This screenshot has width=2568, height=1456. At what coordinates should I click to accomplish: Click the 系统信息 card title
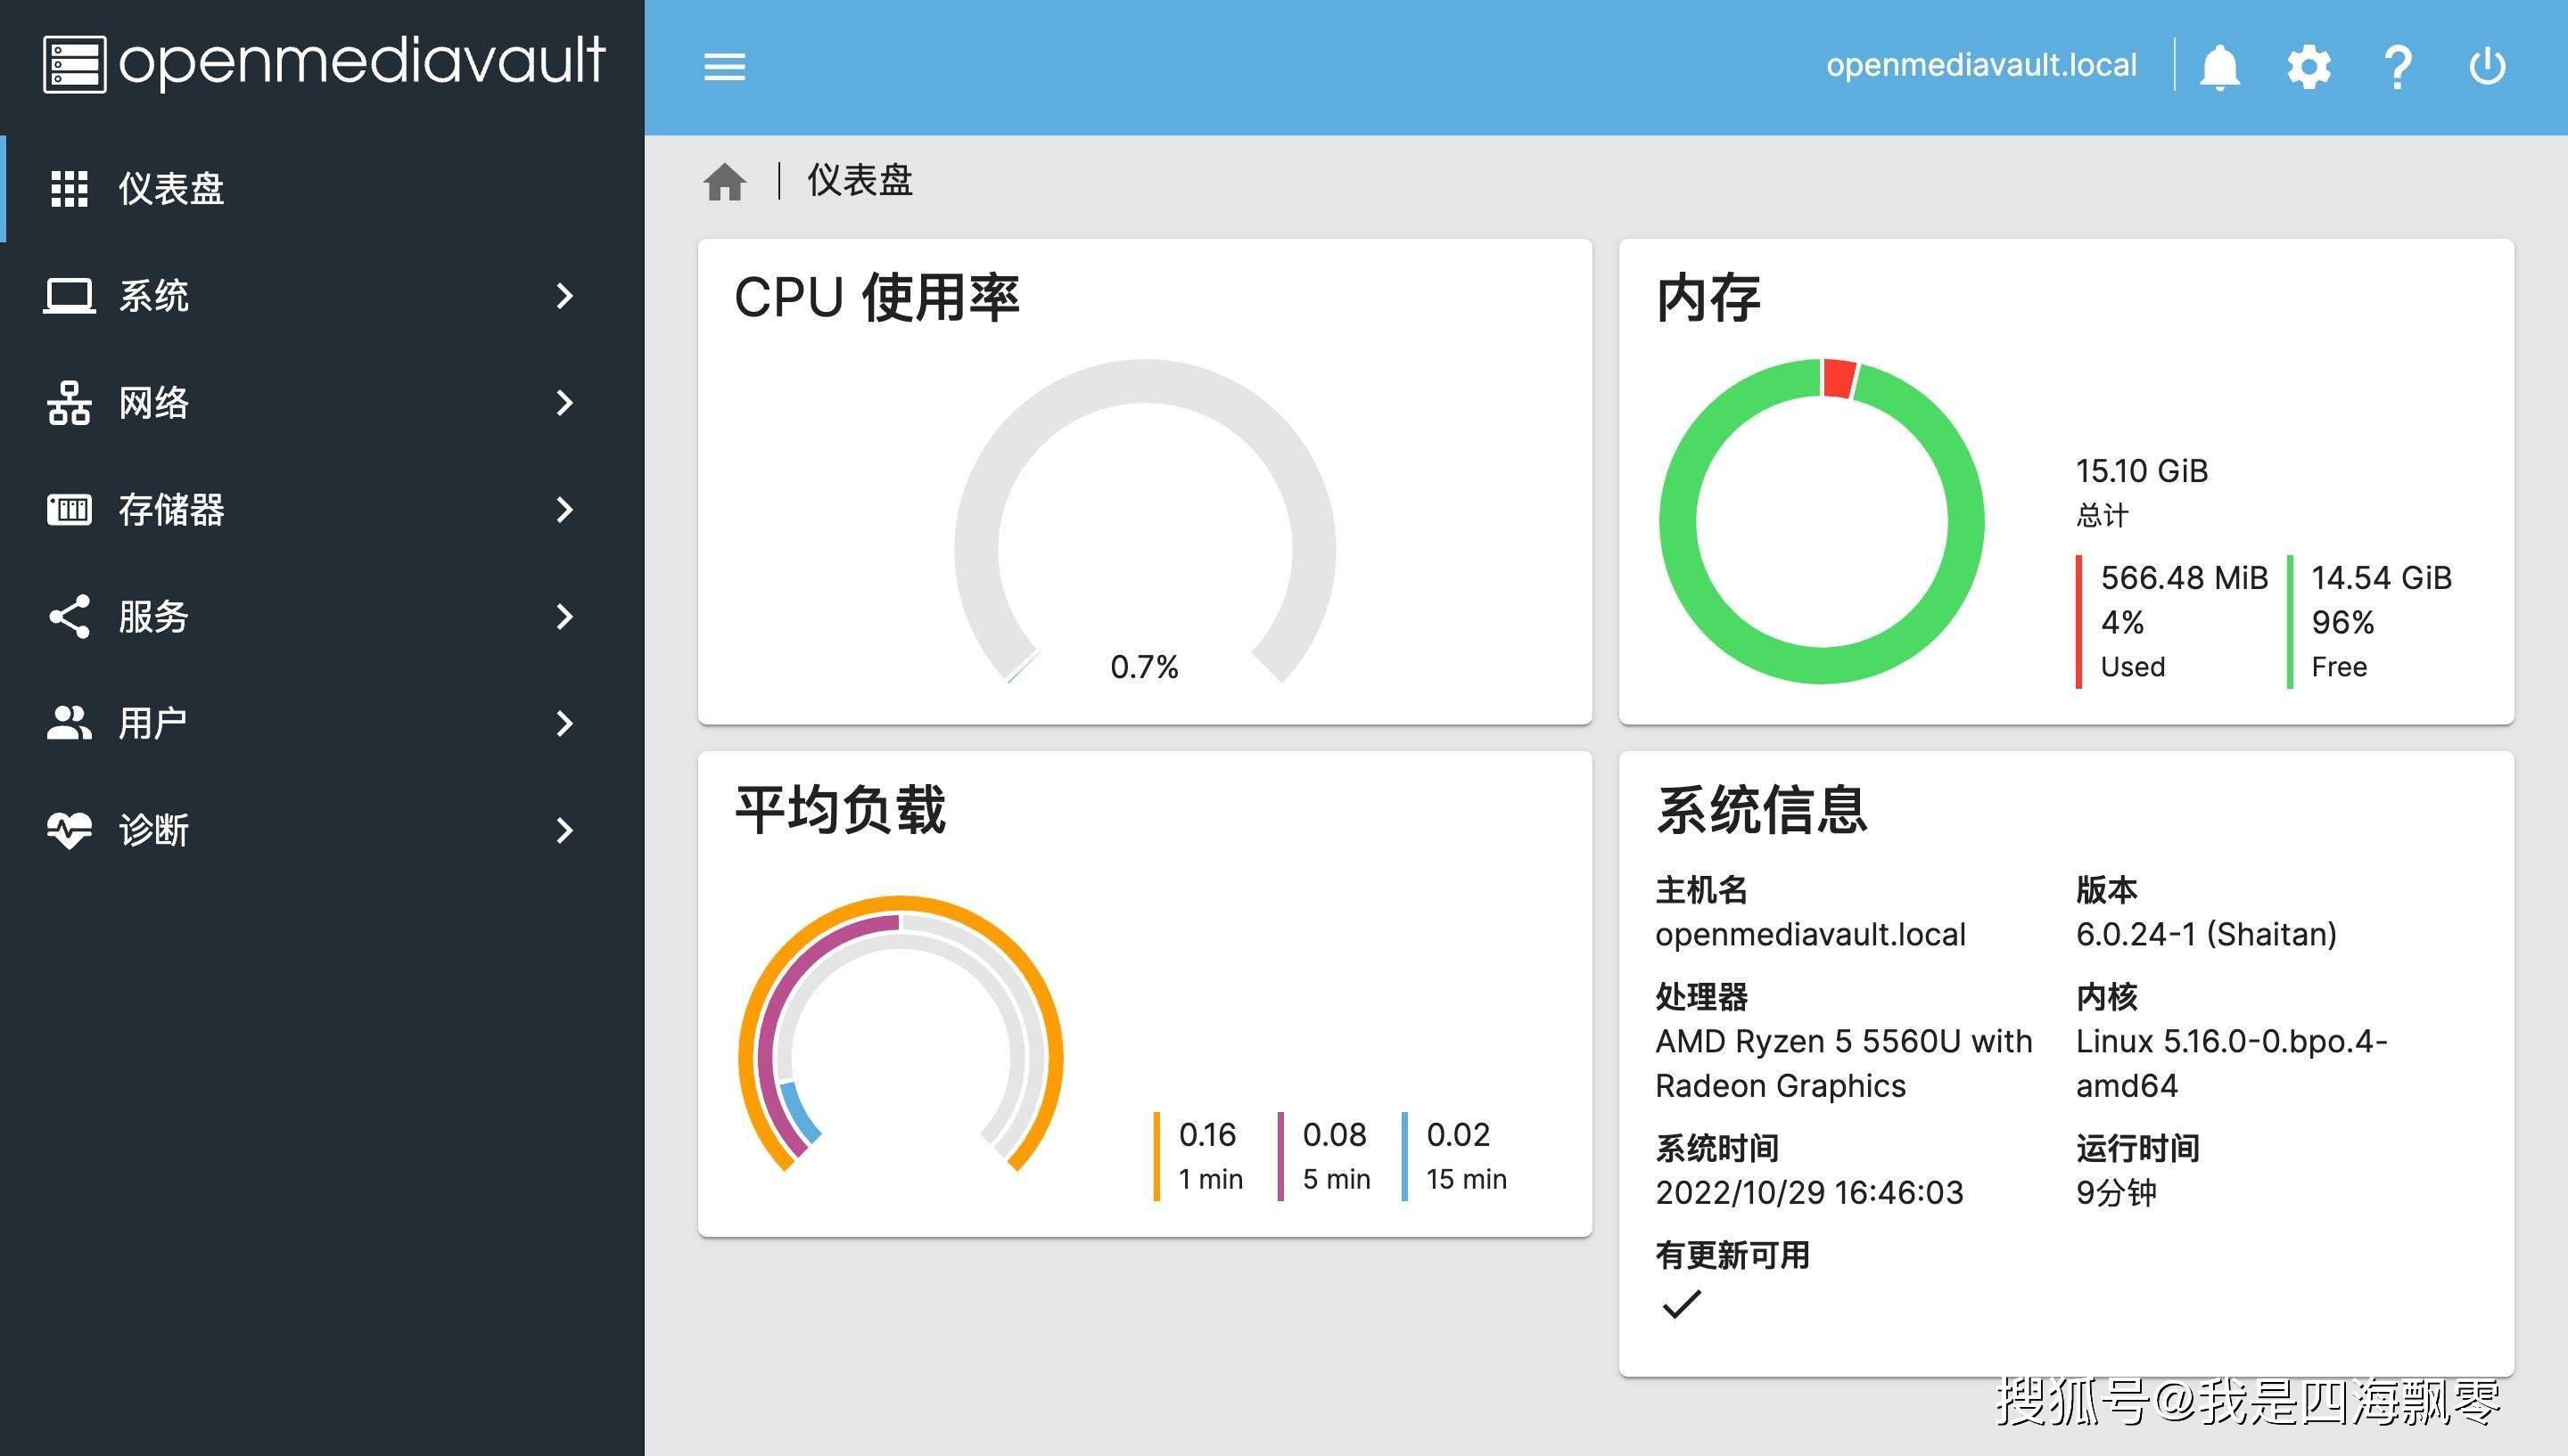1762,810
